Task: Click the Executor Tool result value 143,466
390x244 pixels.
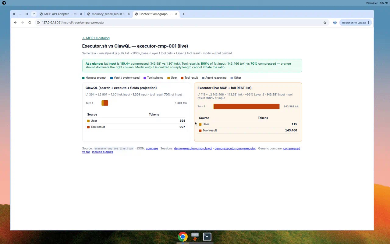Action: pos(291,130)
